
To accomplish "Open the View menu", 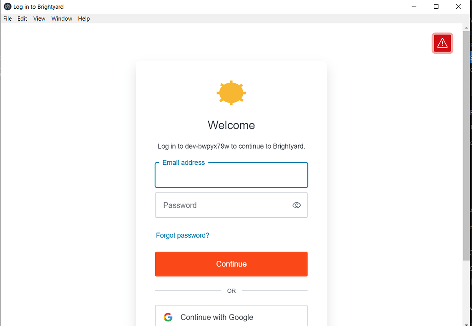I will [x=39, y=18].
